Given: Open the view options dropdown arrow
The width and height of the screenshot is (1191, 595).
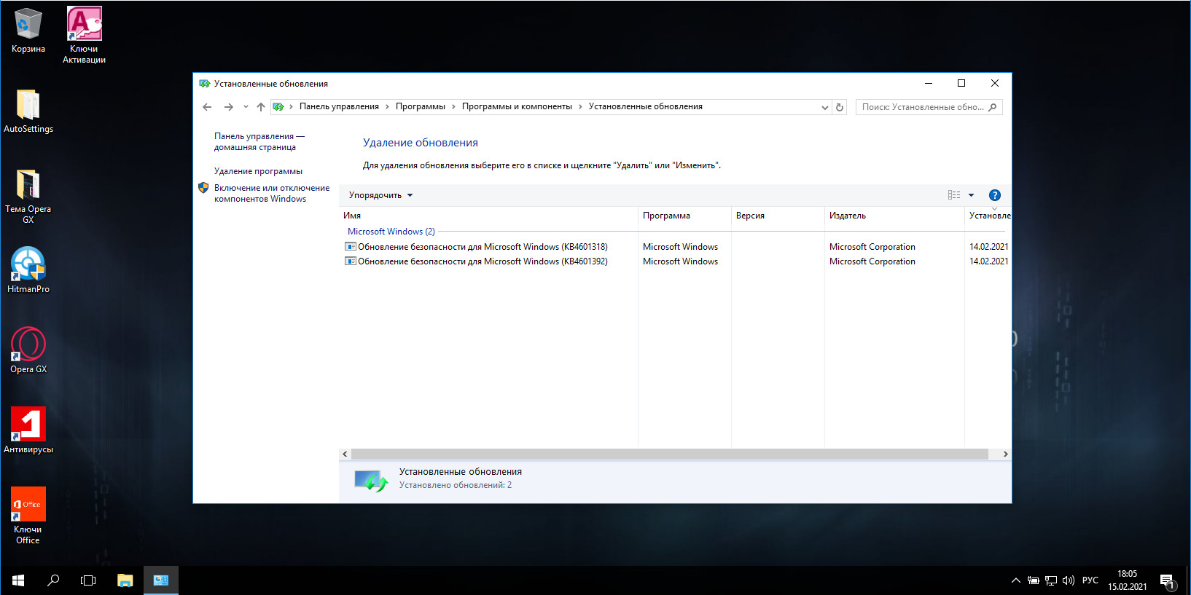Looking at the screenshot, I should [971, 195].
